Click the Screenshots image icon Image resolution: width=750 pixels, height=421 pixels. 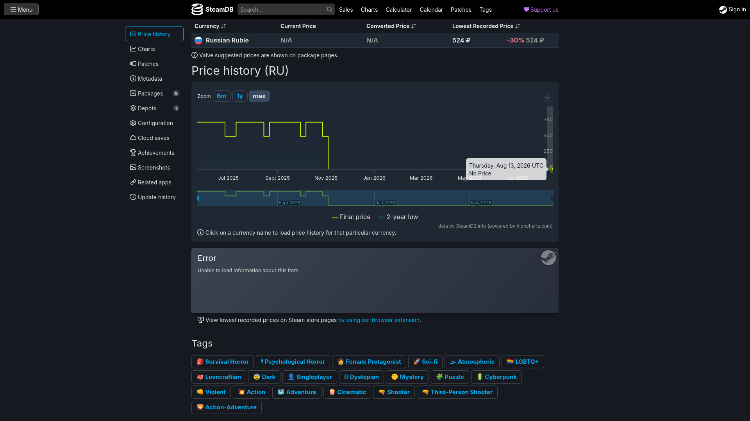(x=133, y=167)
